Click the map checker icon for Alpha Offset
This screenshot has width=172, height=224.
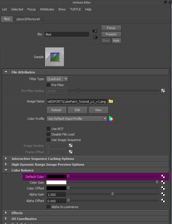163,200
